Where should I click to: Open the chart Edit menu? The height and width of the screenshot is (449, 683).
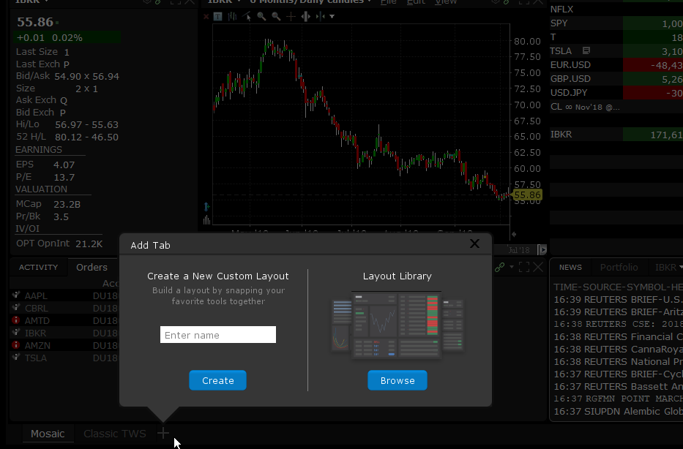[416, 2]
